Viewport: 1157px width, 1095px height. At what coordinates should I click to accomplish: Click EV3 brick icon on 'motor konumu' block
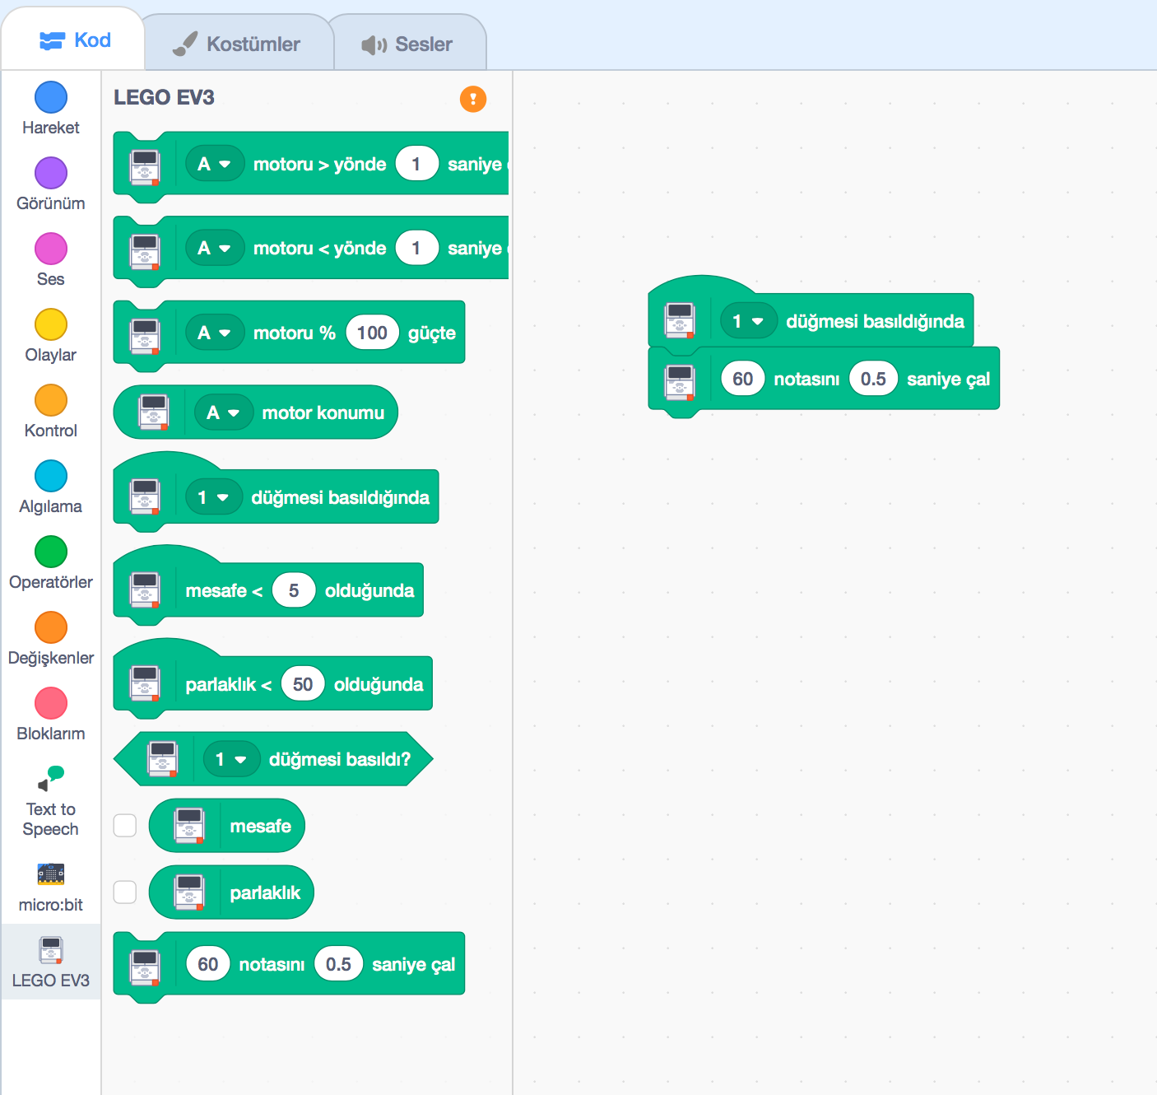[154, 412]
